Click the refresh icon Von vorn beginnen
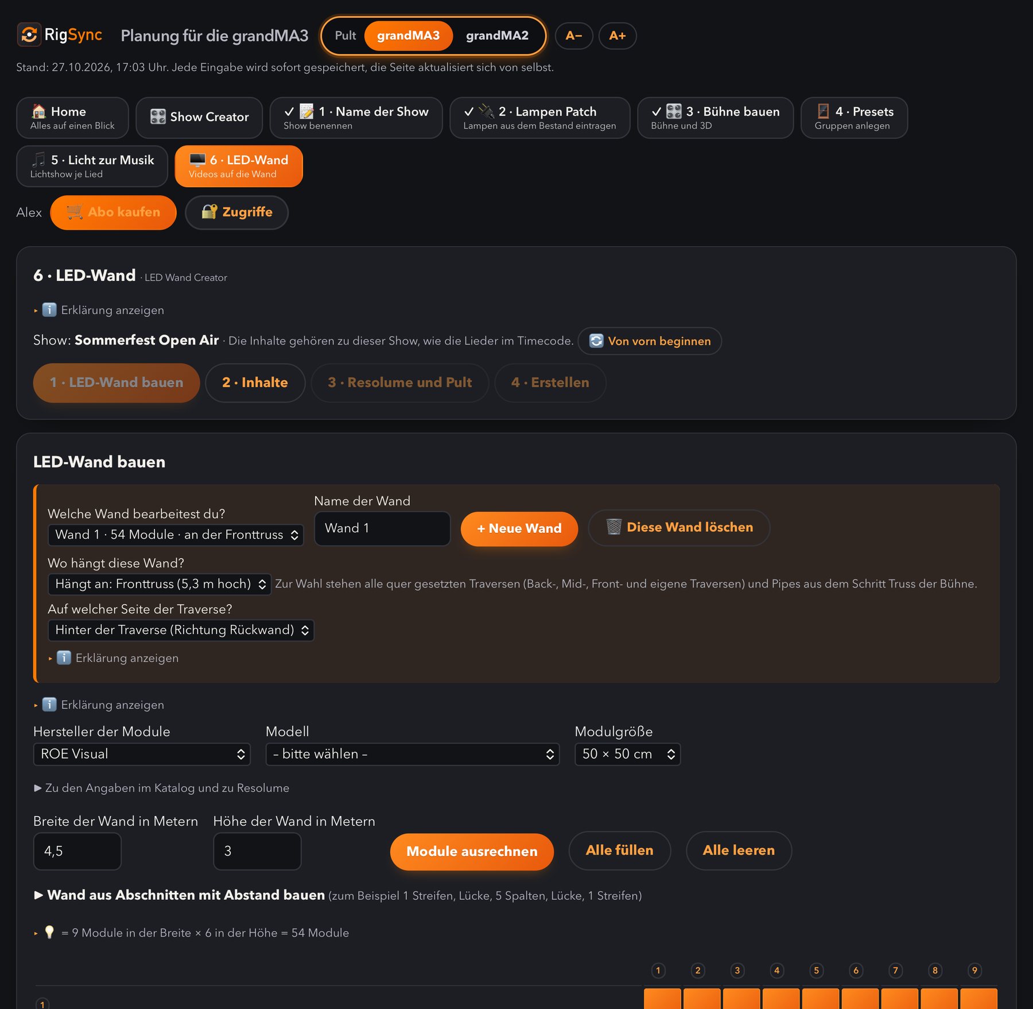Image resolution: width=1033 pixels, height=1009 pixels. click(596, 341)
